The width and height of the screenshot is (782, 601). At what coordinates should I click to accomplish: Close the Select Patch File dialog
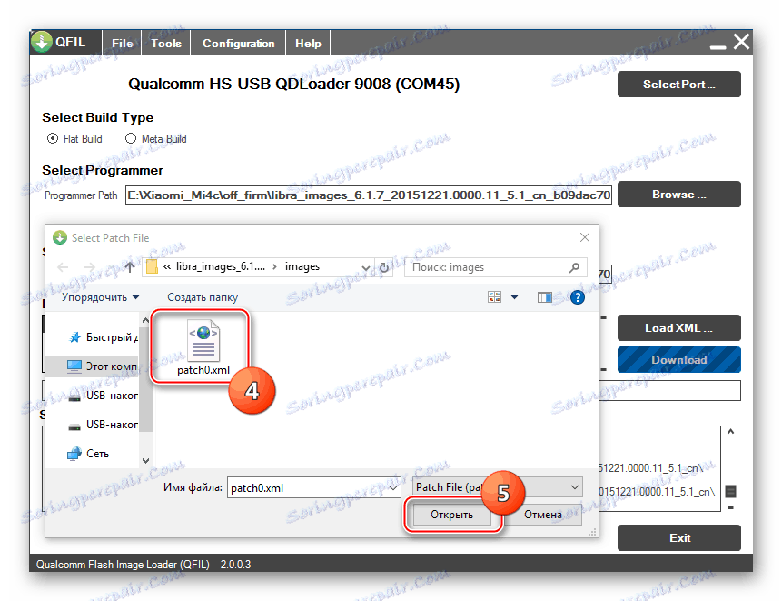coord(585,237)
